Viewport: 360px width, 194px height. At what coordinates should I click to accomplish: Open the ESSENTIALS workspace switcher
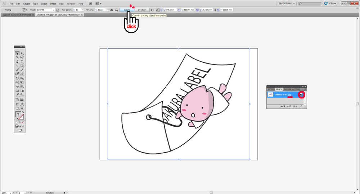click(287, 4)
